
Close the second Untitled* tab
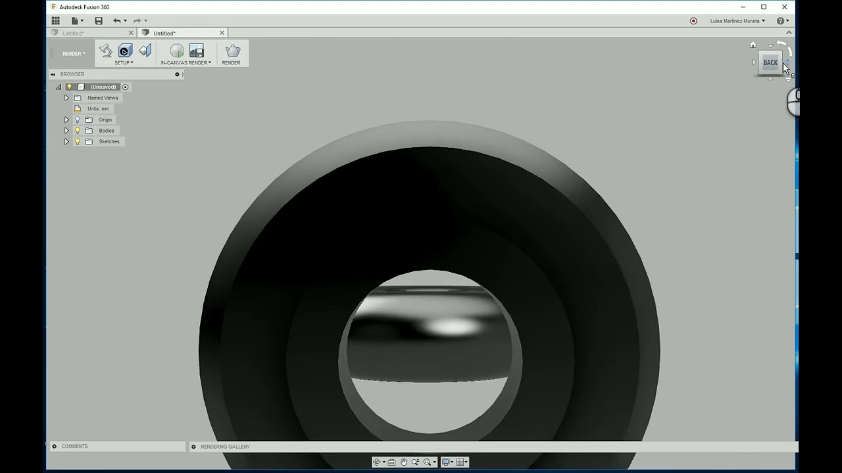(222, 33)
